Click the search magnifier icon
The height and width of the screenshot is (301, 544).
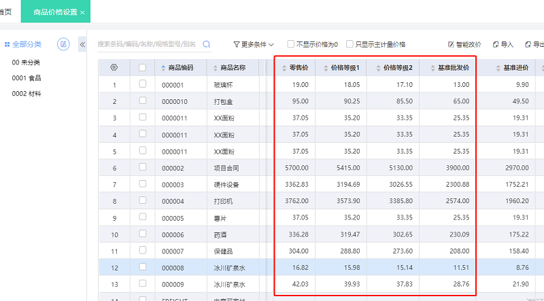coord(207,44)
